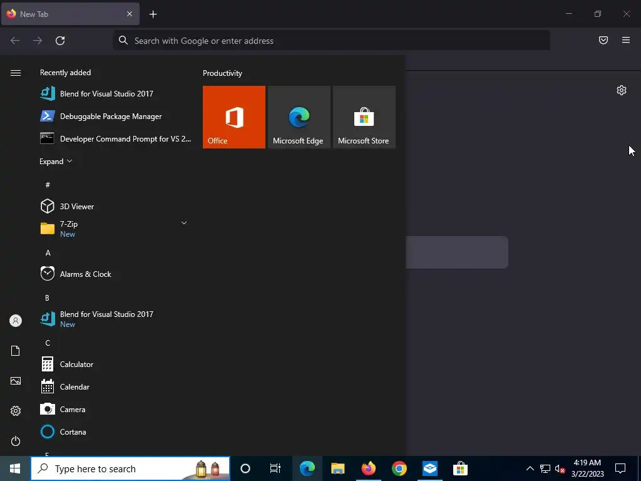Screen dimensions: 641x481
Task: Launch Google Chrome from the taskbar
Action: pyautogui.click(x=399, y=468)
